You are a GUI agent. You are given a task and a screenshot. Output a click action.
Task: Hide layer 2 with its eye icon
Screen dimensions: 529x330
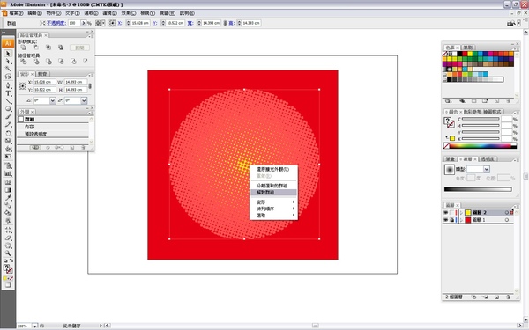click(x=445, y=213)
